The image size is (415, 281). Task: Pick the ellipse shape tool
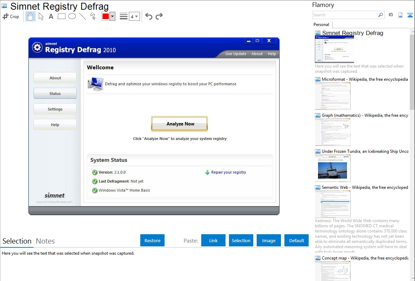[72, 16]
